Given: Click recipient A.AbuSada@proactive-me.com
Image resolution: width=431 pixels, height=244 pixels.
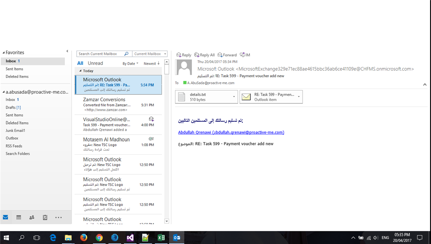Looking at the screenshot, I should click(x=210, y=83).
